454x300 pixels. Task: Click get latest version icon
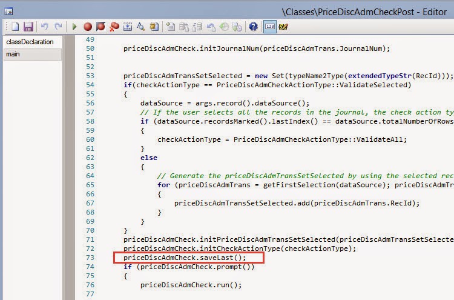(x=237, y=27)
